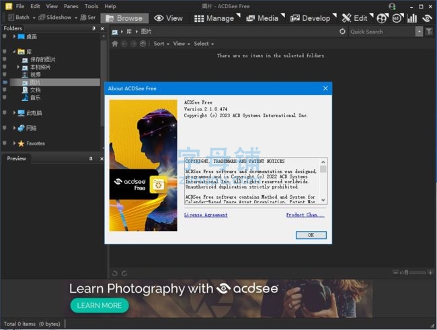
Task: Click the Home folder icon
Action: (115, 44)
